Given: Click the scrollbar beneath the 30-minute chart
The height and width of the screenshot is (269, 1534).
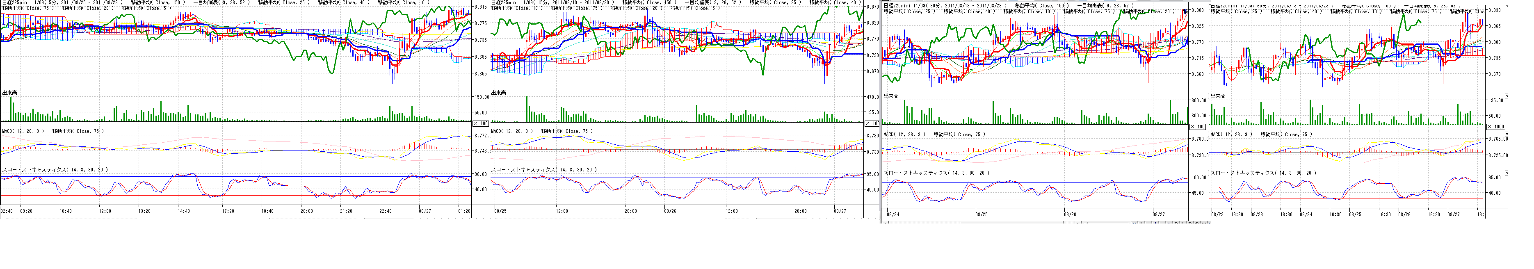Looking at the screenshot, I should pos(983,223).
